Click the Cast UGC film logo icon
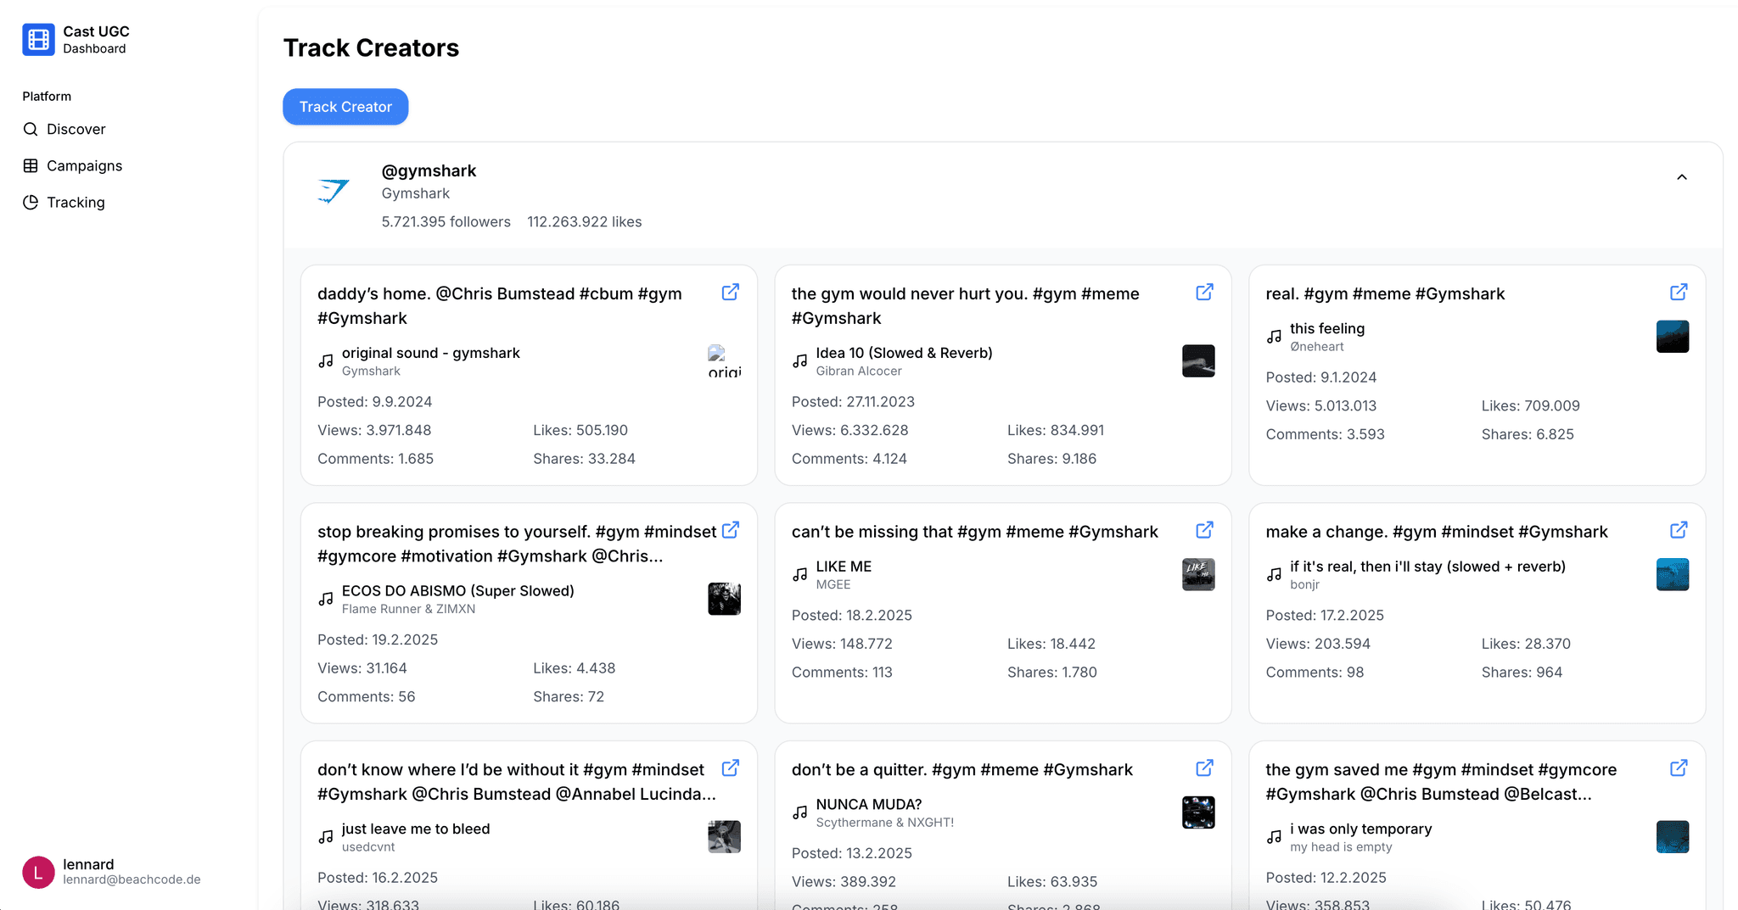Screen dimensions: 1738x910 38,39
